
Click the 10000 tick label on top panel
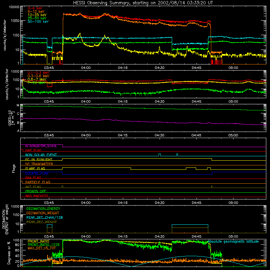tap(14, 7)
